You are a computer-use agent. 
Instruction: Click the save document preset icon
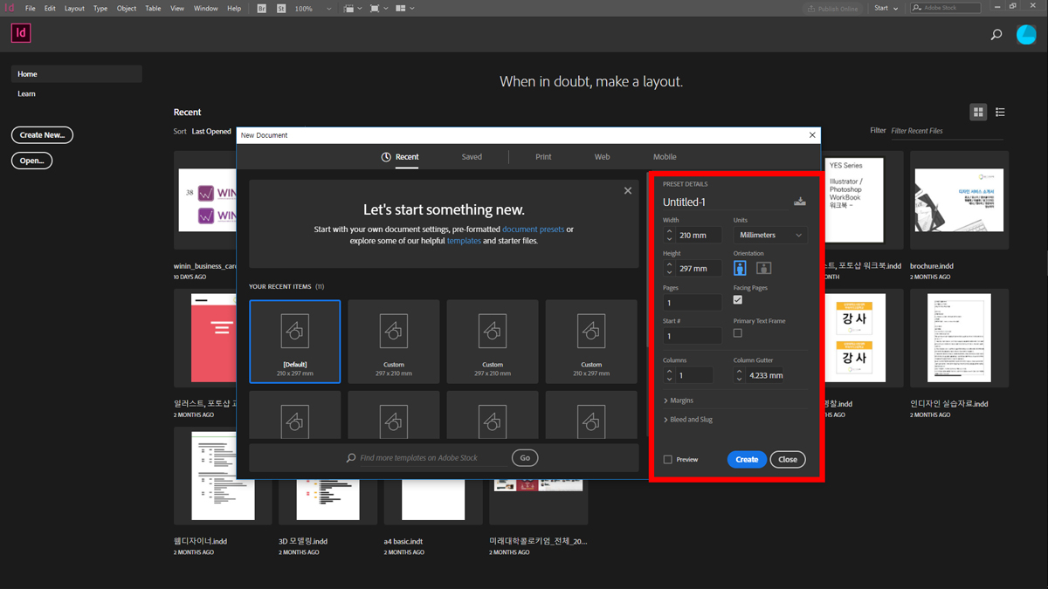tap(800, 202)
